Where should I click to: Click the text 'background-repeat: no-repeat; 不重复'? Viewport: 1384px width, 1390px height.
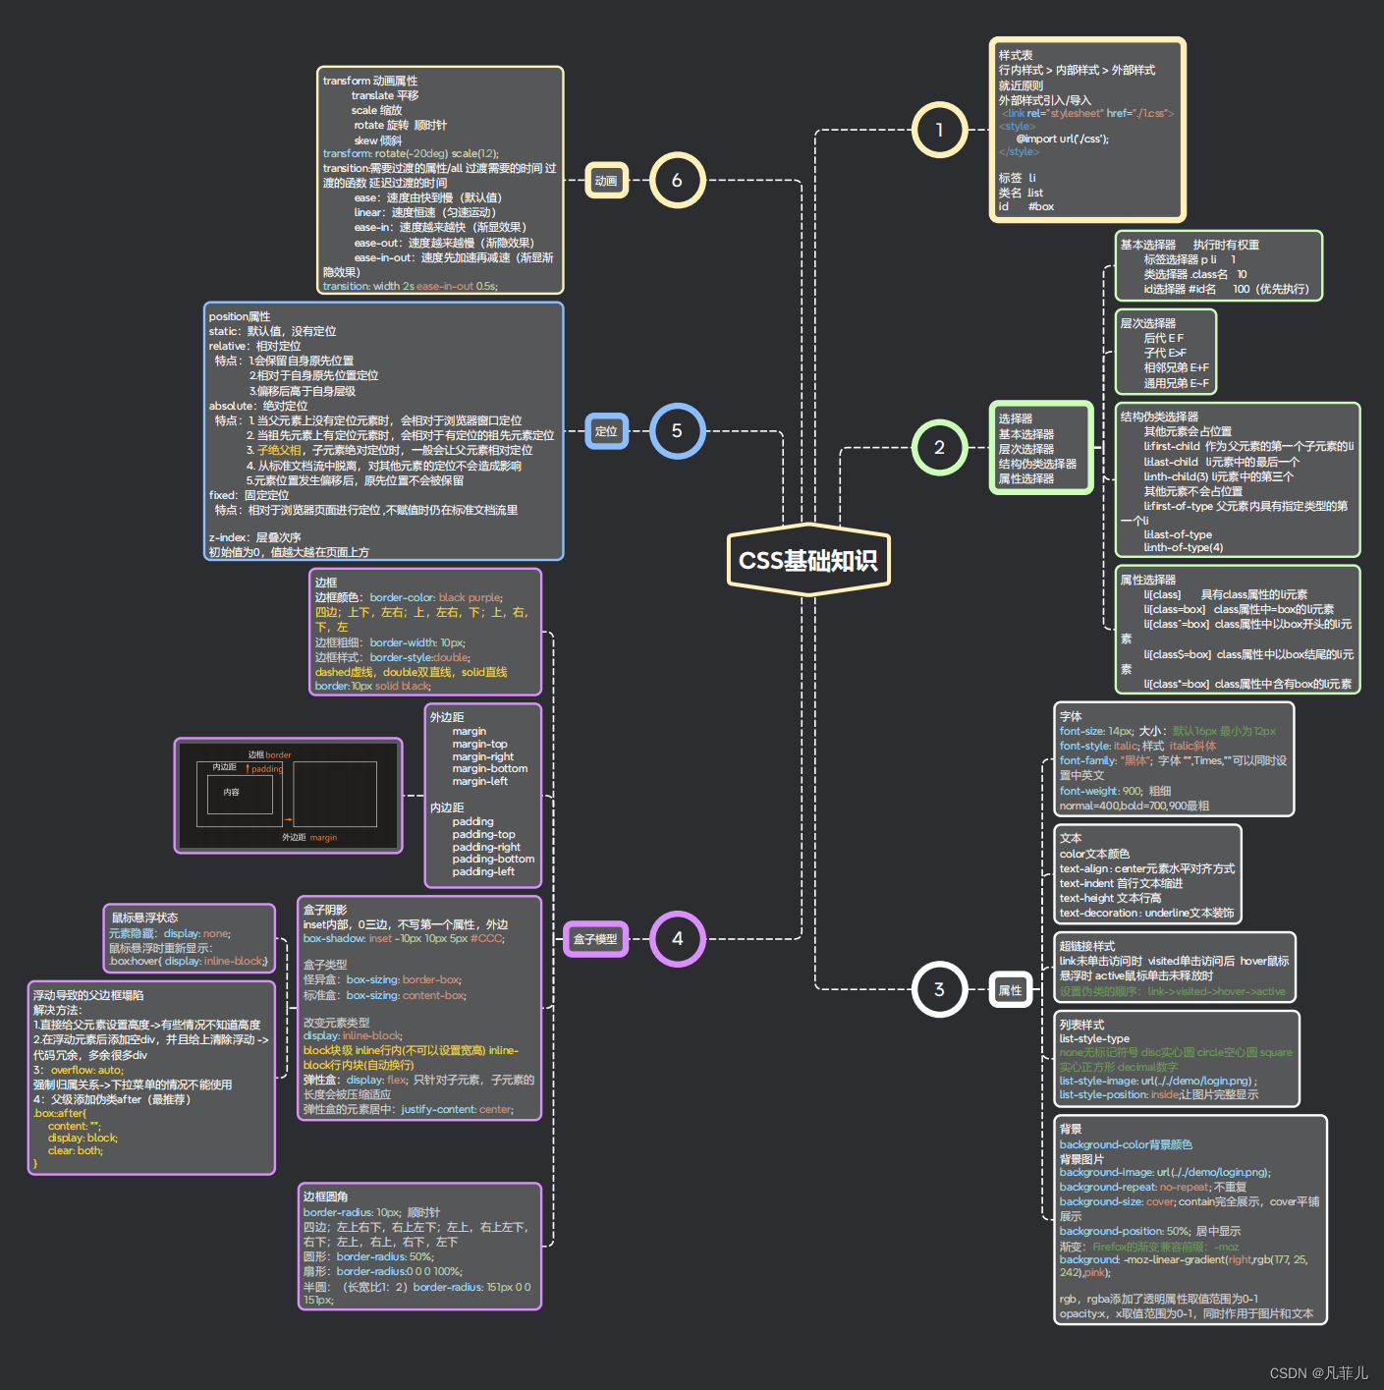1153,1187
